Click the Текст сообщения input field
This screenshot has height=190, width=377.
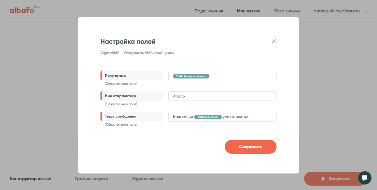coord(222,116)
